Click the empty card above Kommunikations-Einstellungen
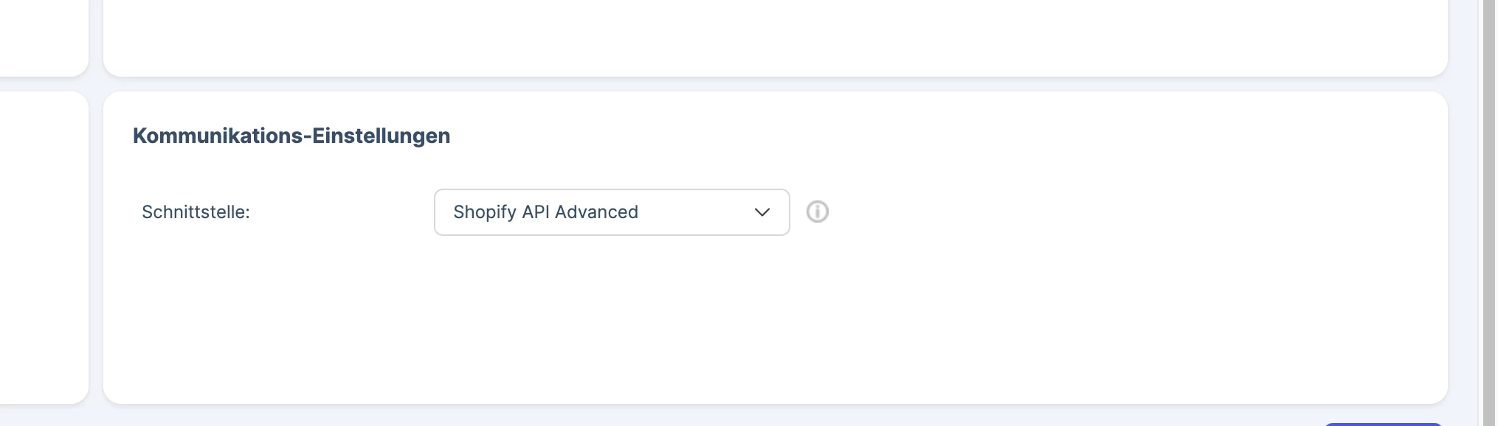 point(775,37)
